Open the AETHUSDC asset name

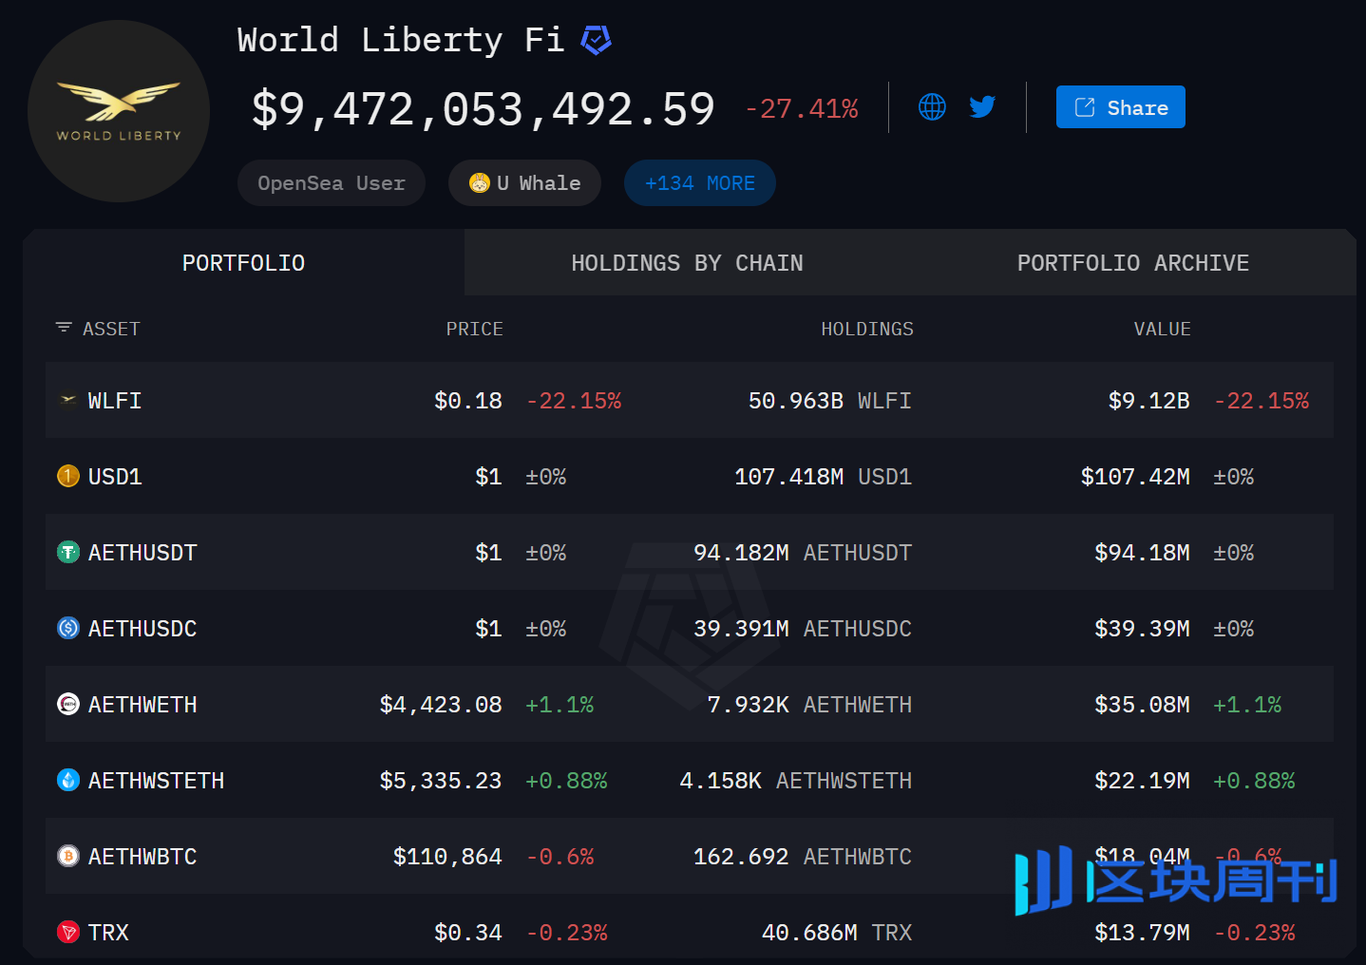tap(142, 629)
